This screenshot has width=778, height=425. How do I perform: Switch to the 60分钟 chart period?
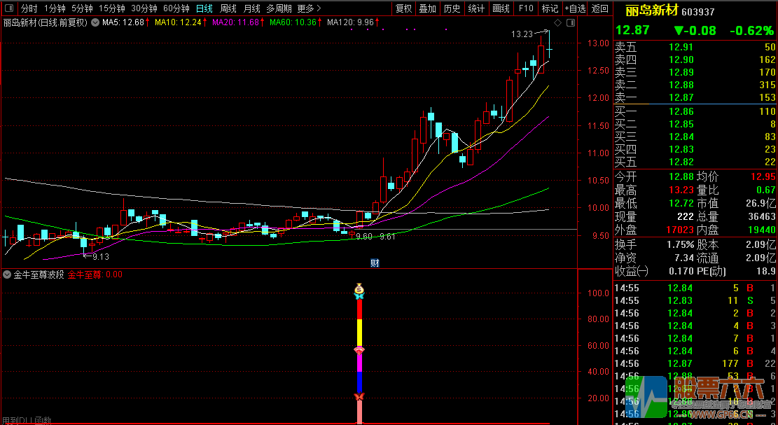click(x=176, y=8)
